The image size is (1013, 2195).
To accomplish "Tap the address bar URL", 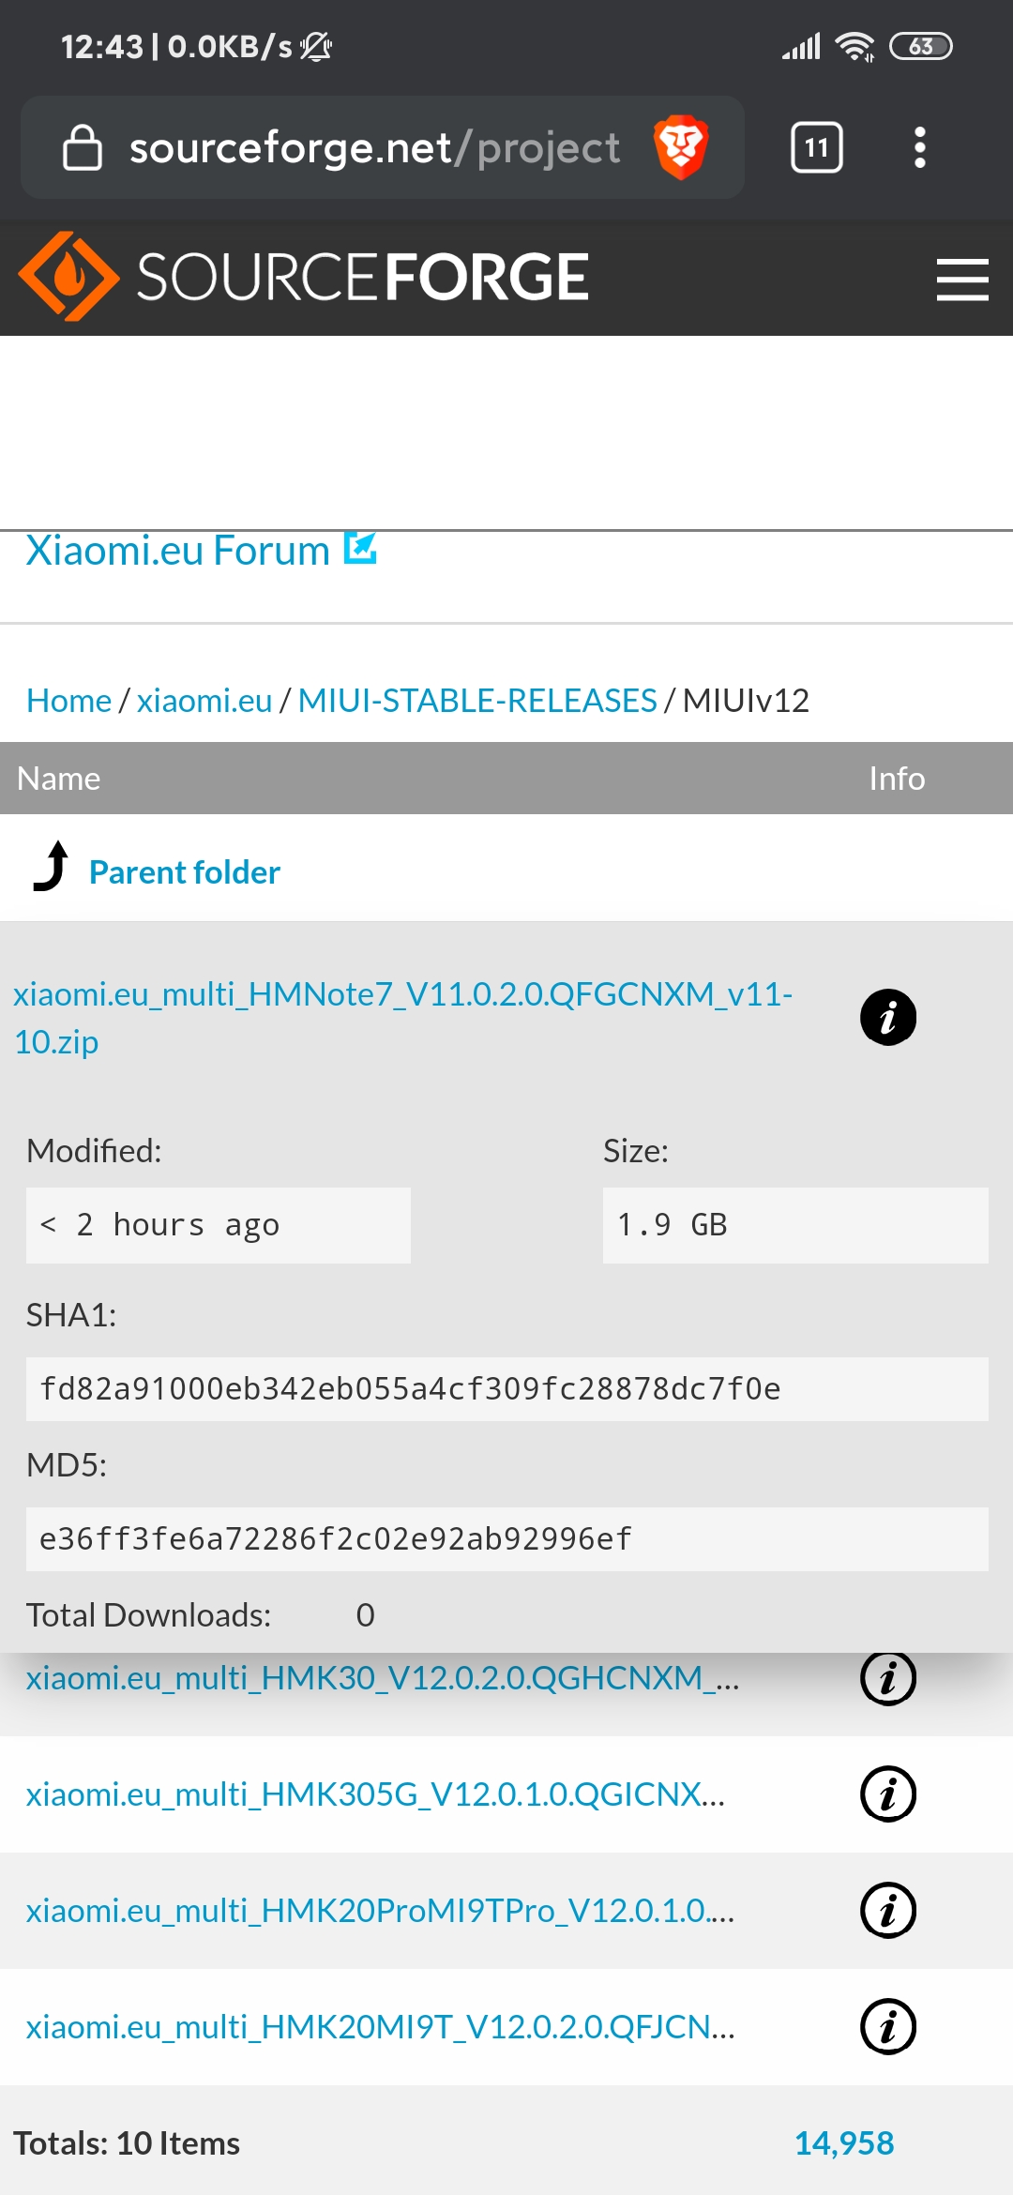I will point(373,147).
